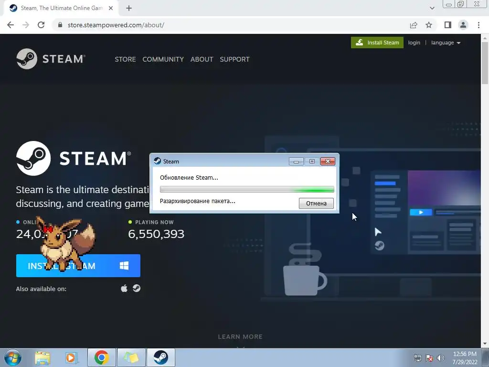489x367 pixels.
Task: Click the taskbar clock showing 12:56 PM
Action: [465, 358]
